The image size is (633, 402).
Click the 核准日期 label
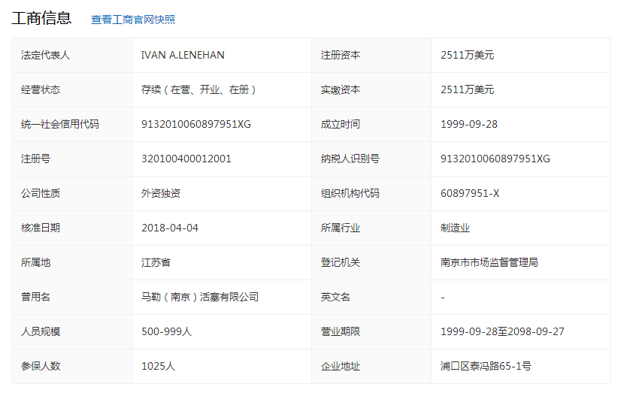[x=41, y=228]
